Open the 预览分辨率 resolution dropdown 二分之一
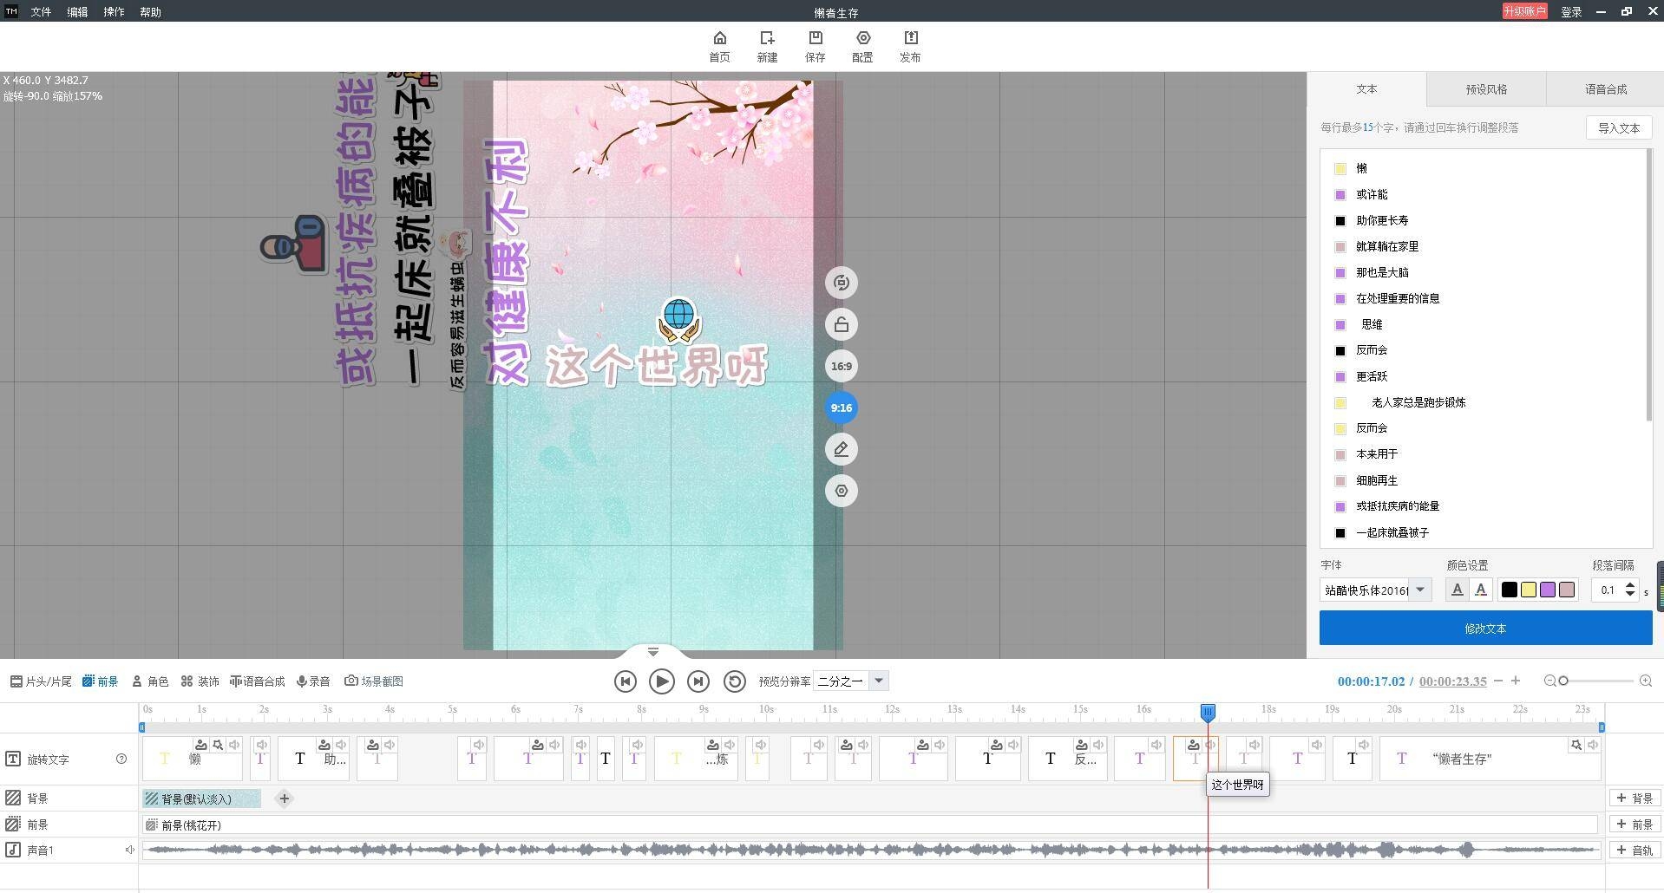The height and width of the screenshot is (893, 1664). click(x=879, y=681)
